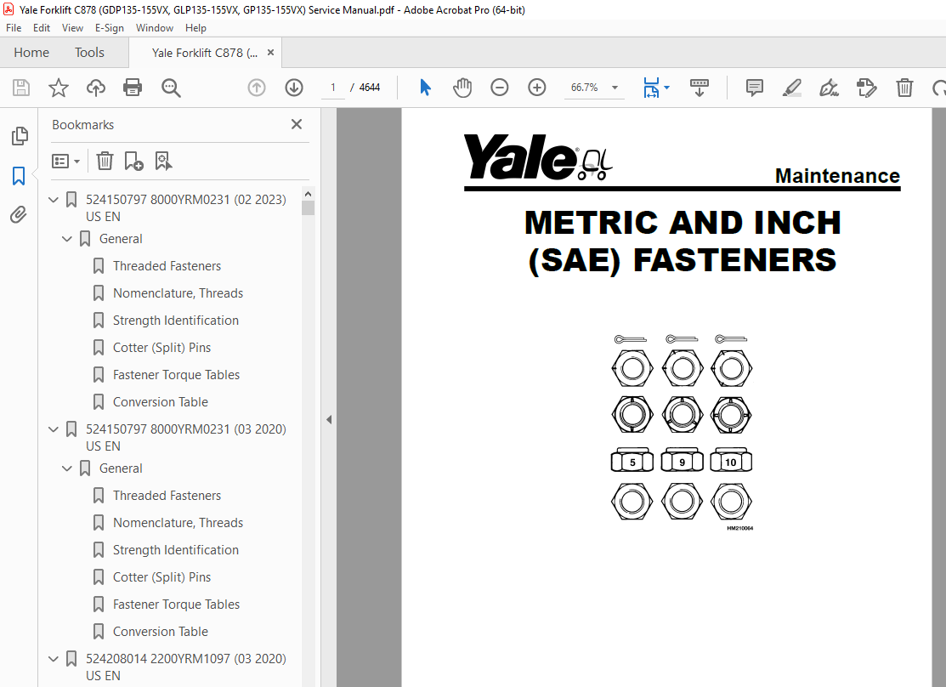Open fit page options dropdown arrow
This screenshot has width=946, height=687.
click(x=666, y=88)
